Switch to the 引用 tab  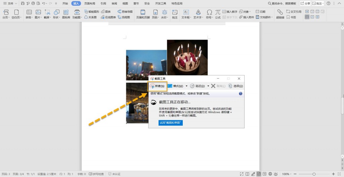click(x=103, y=3)
